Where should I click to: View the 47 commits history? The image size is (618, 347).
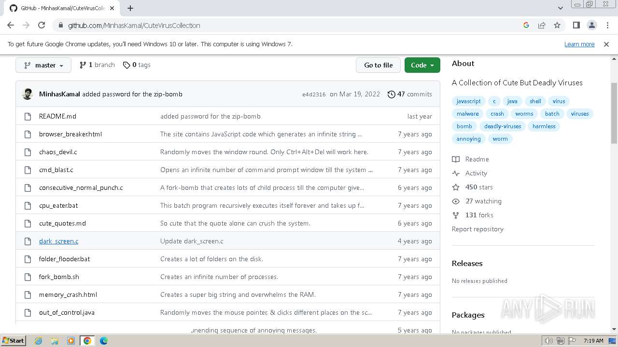pyautogui.click(x=410, y=94)
